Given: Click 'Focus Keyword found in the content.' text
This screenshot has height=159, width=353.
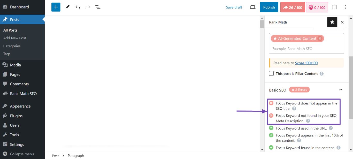Looking at the screenshot, I should point(305,148).
